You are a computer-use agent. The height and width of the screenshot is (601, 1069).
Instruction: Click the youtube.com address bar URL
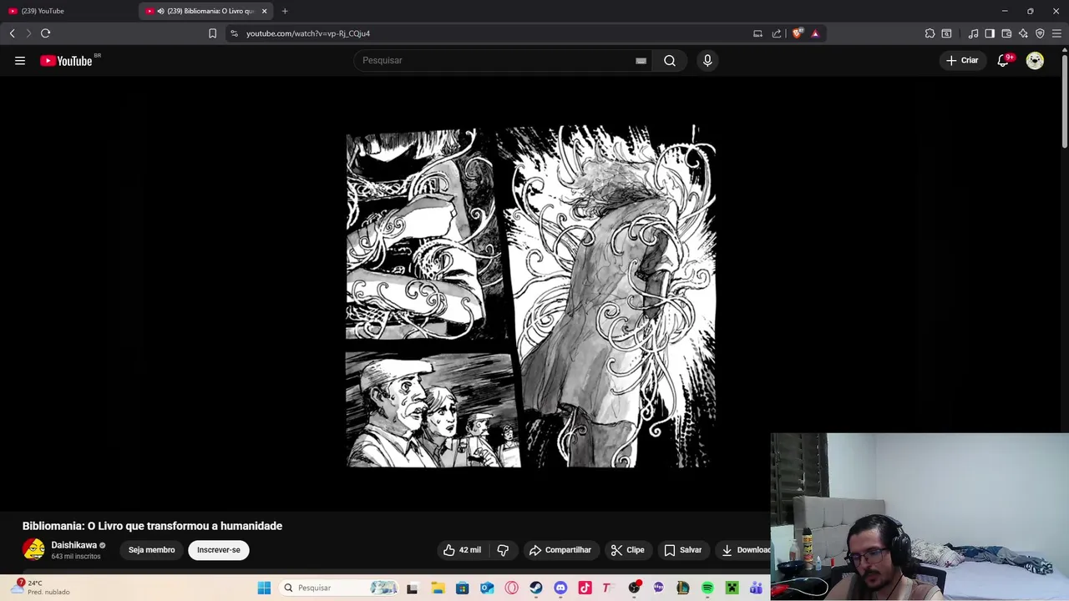pyautogui.click(x=308, y=33)
